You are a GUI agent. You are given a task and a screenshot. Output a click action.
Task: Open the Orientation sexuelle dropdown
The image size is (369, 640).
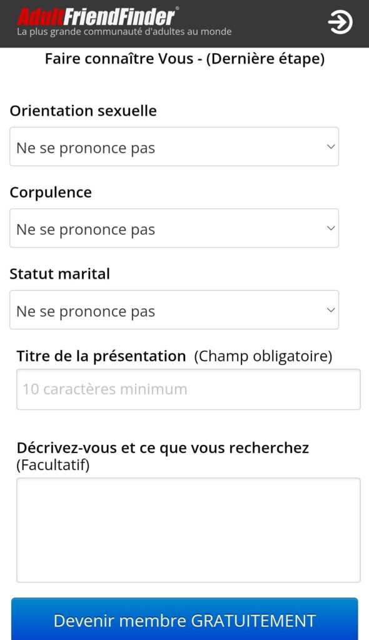[x=174, y=146]
